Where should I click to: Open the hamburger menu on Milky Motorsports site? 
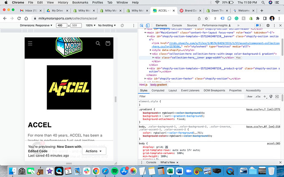point(30,44)
